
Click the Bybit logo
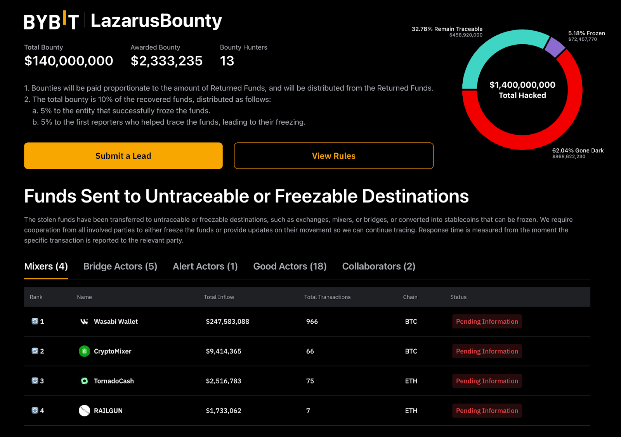(x=51, y=21)
